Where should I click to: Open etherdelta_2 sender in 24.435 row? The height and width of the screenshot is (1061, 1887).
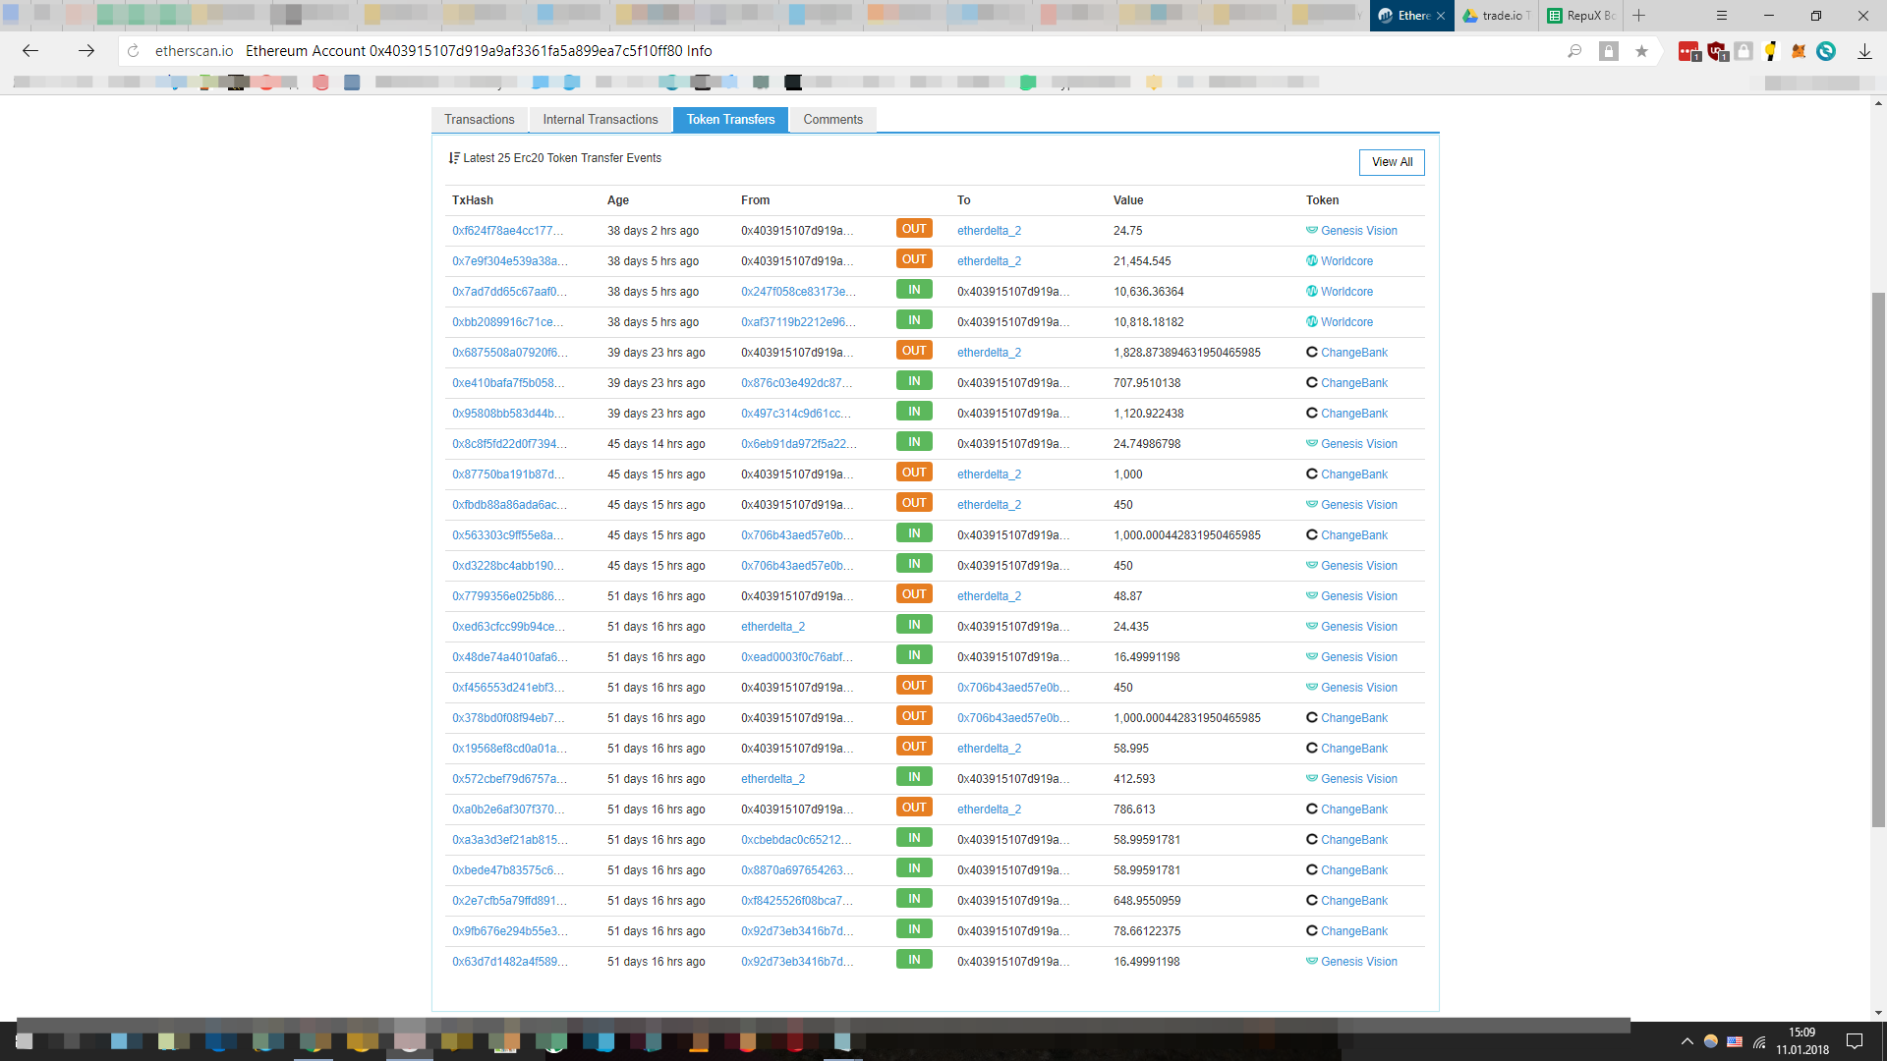pyautogui.click(x=772, y=627)
